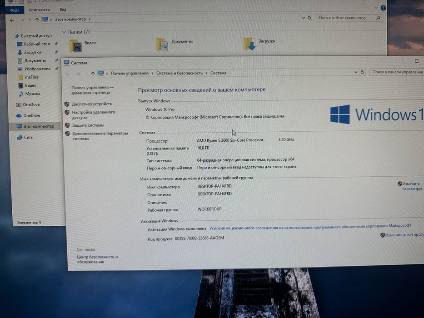Open the Вид ribbon tab
The width and height of the screenshot is (424, 318).
point(63,10)
